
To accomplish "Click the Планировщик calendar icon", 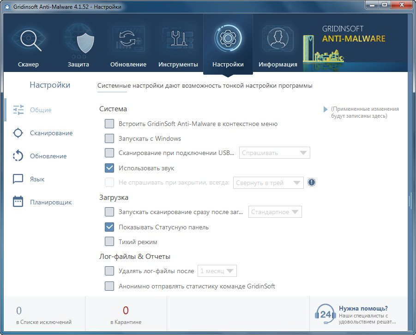I will click(x=18, y=202).
